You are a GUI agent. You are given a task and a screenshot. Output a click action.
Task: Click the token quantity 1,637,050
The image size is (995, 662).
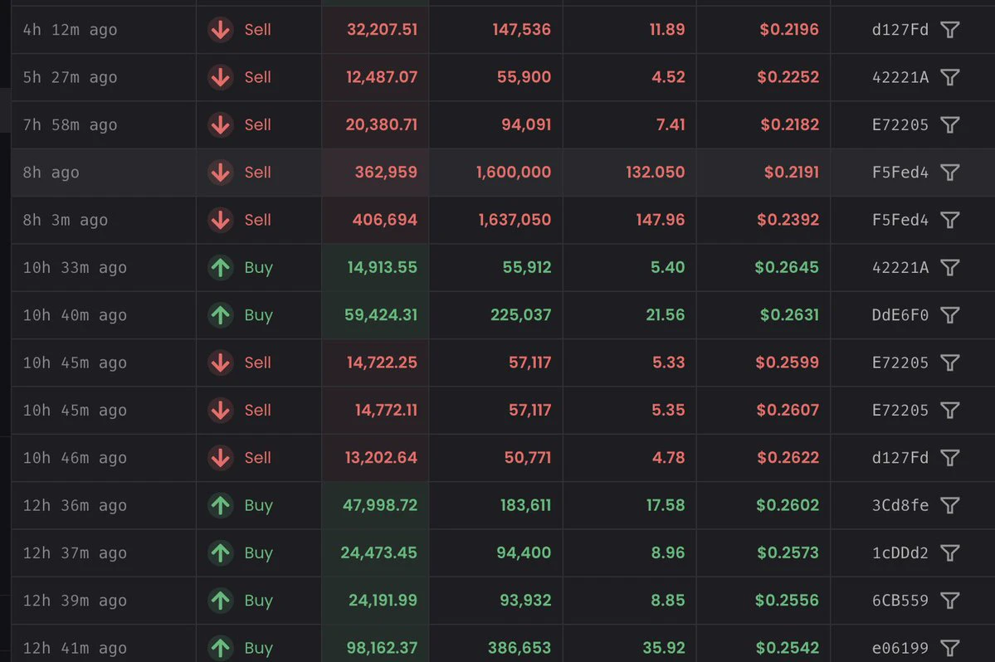[515, 220]
